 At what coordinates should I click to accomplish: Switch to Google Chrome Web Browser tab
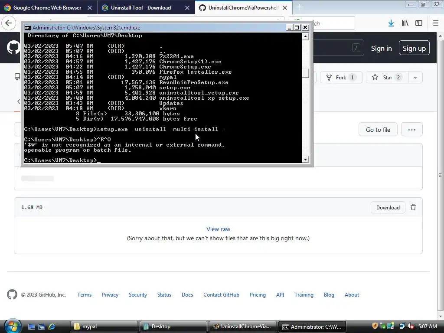47,8
